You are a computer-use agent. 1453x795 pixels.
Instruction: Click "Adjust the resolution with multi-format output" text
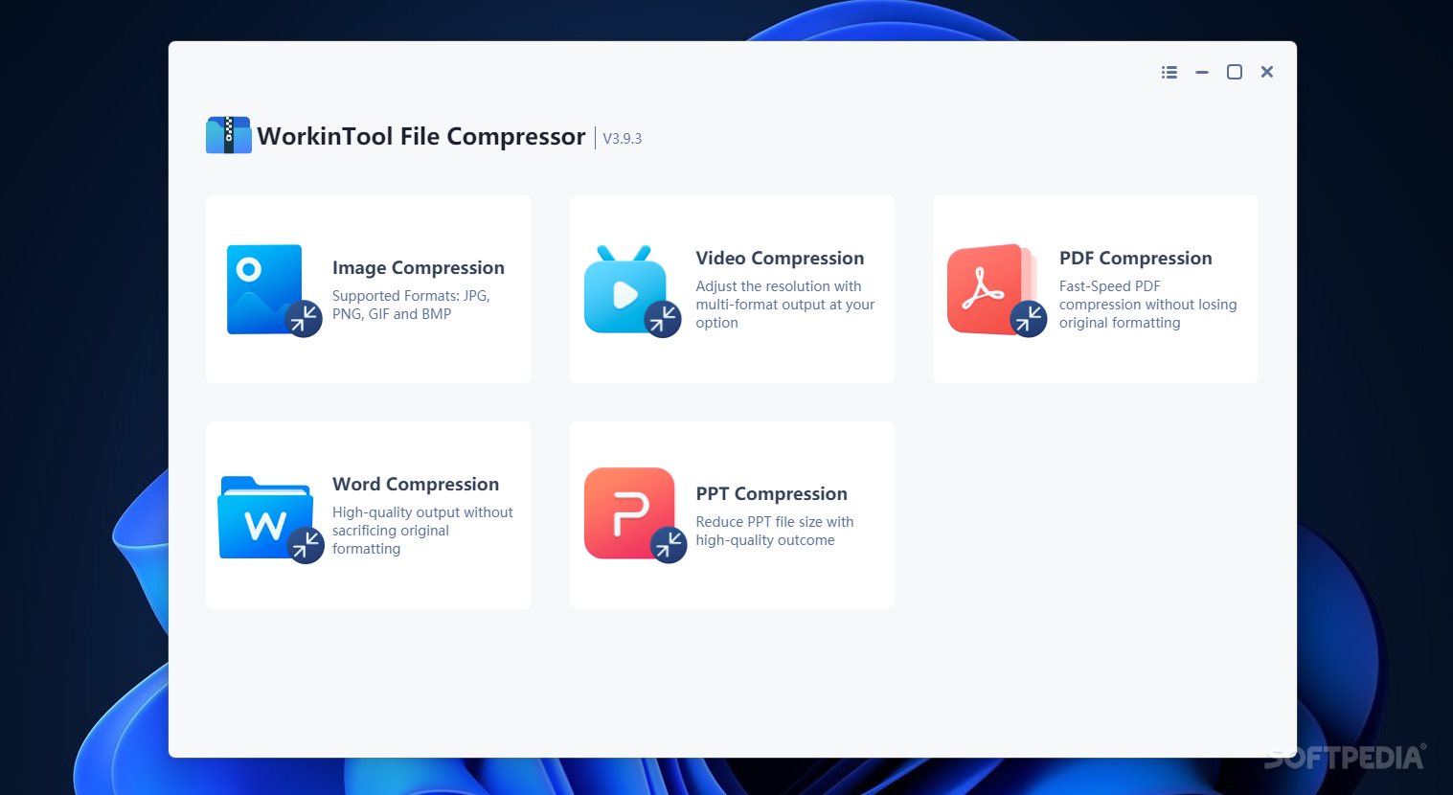(785, 305)
